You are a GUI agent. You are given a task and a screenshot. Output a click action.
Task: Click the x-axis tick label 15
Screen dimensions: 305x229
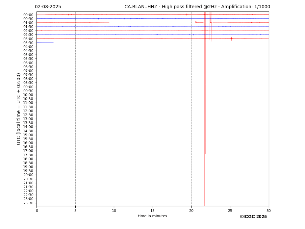pos(153,211)
